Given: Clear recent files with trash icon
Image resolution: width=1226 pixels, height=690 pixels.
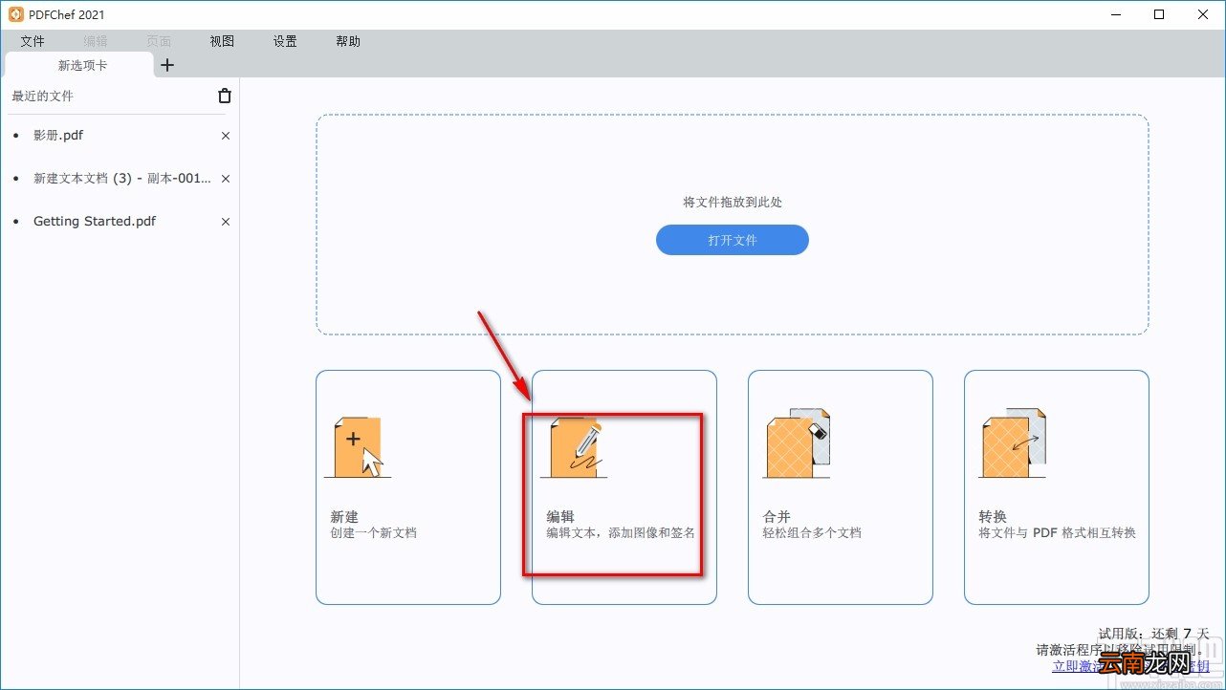Looking at the screenshot, I should click(225, 96).
